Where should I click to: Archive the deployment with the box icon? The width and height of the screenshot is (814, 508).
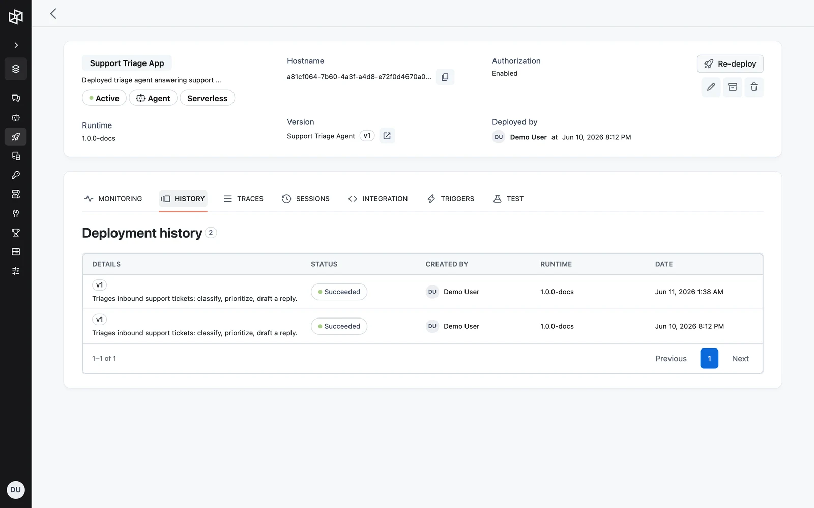733,87
